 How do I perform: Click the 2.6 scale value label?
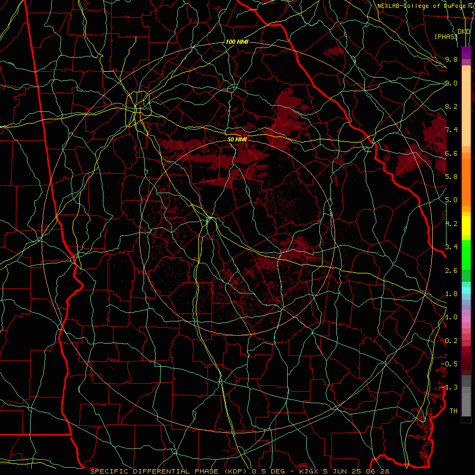(x=451, y=270)
